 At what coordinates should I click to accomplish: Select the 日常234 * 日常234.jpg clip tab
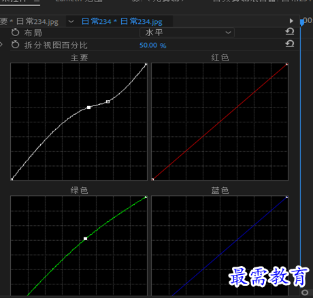122,22
